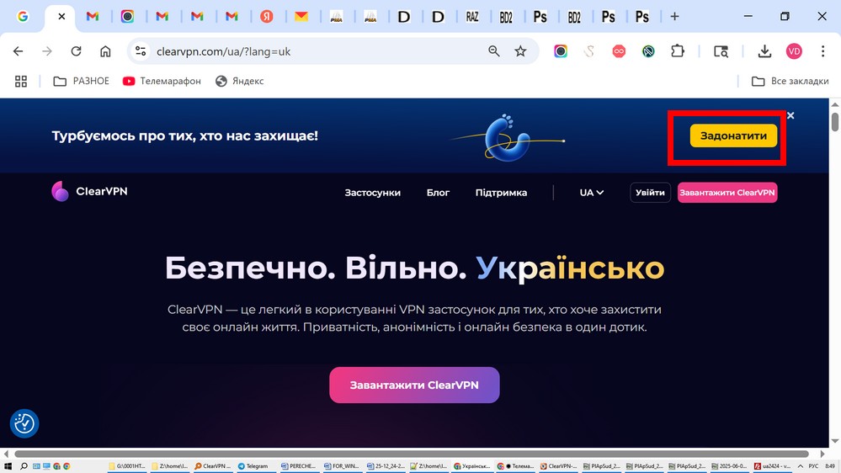
Task: Open Windows taskbar search
Action: 24,466
